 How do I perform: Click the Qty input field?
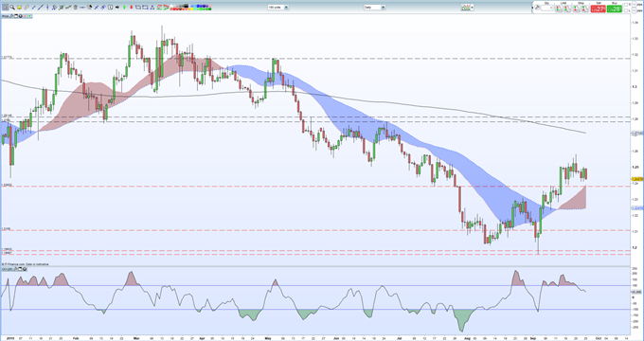coord(547,8)
